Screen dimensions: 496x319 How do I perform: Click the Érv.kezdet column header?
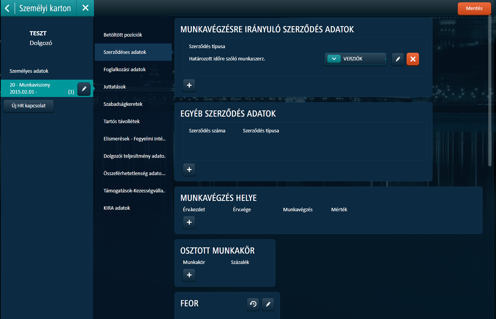(194, 210)
